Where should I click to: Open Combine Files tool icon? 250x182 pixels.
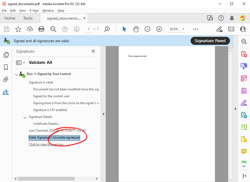[244, 66]
